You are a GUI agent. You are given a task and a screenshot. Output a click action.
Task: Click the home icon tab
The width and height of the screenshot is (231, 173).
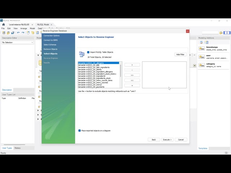4,25
